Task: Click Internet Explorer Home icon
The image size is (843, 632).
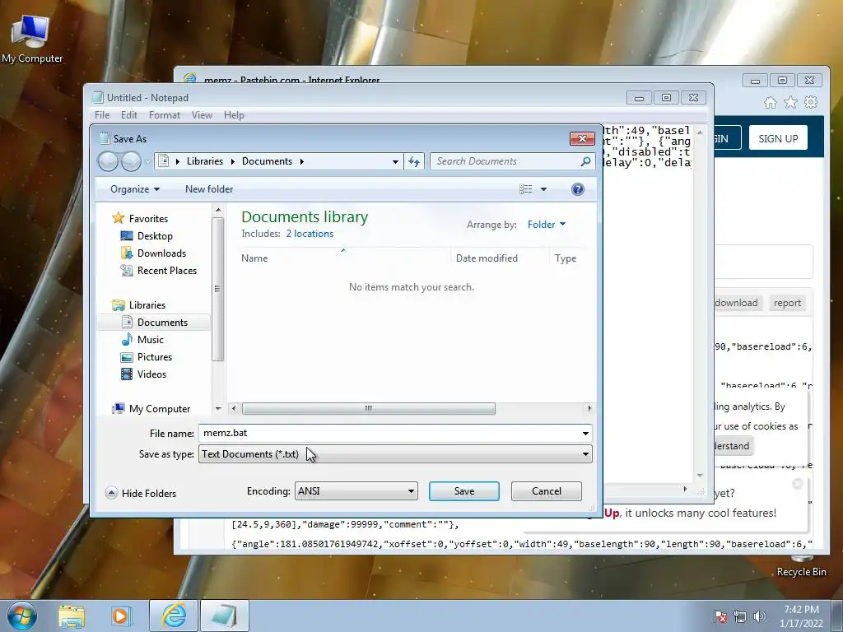Action: pyautogui.click(x=771, y=103)
